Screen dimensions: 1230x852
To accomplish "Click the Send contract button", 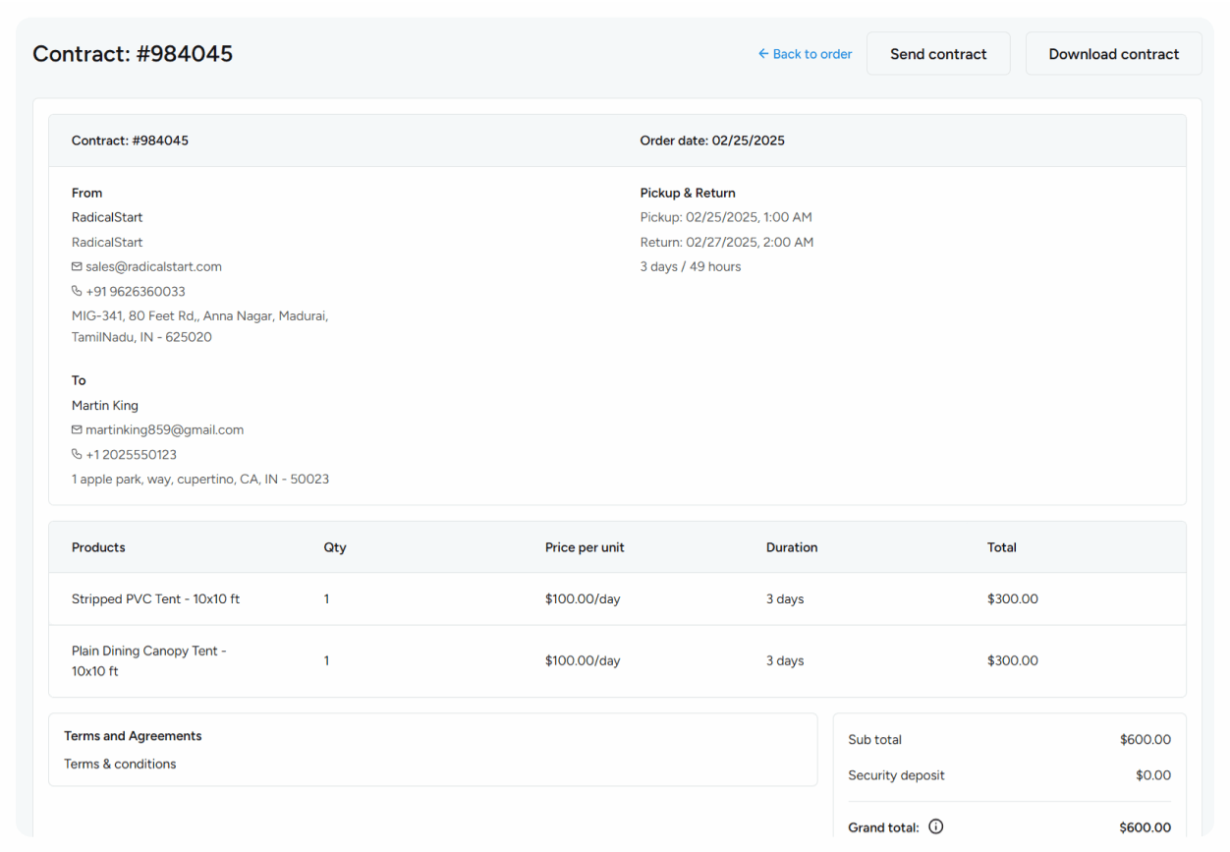I will (x=937, y=54).
